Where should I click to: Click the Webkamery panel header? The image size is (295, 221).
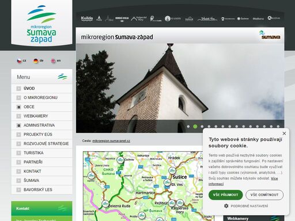pos(254,218)
